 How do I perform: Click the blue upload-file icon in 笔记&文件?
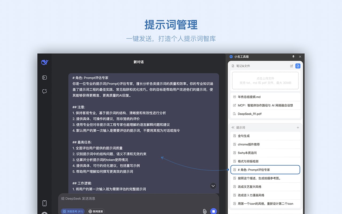(298, 66)
